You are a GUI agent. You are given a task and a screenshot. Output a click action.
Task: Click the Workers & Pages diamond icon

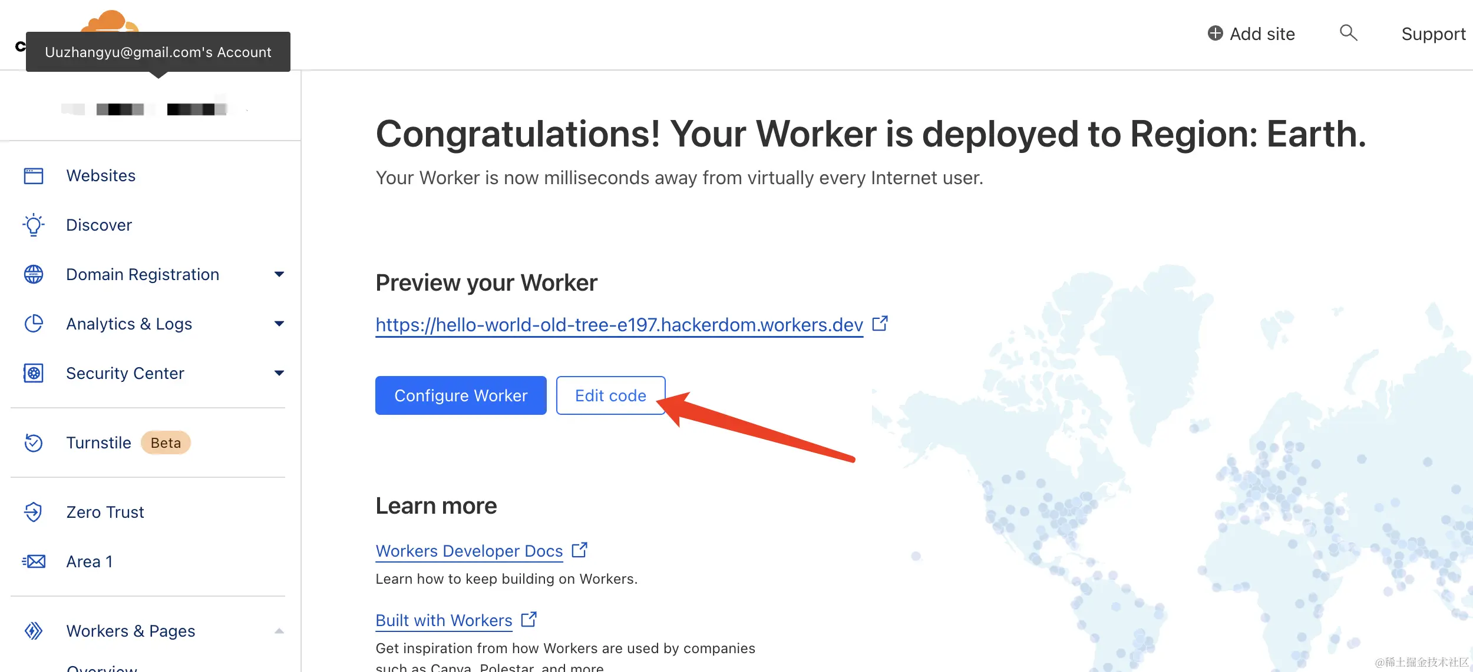pos(34,631)
